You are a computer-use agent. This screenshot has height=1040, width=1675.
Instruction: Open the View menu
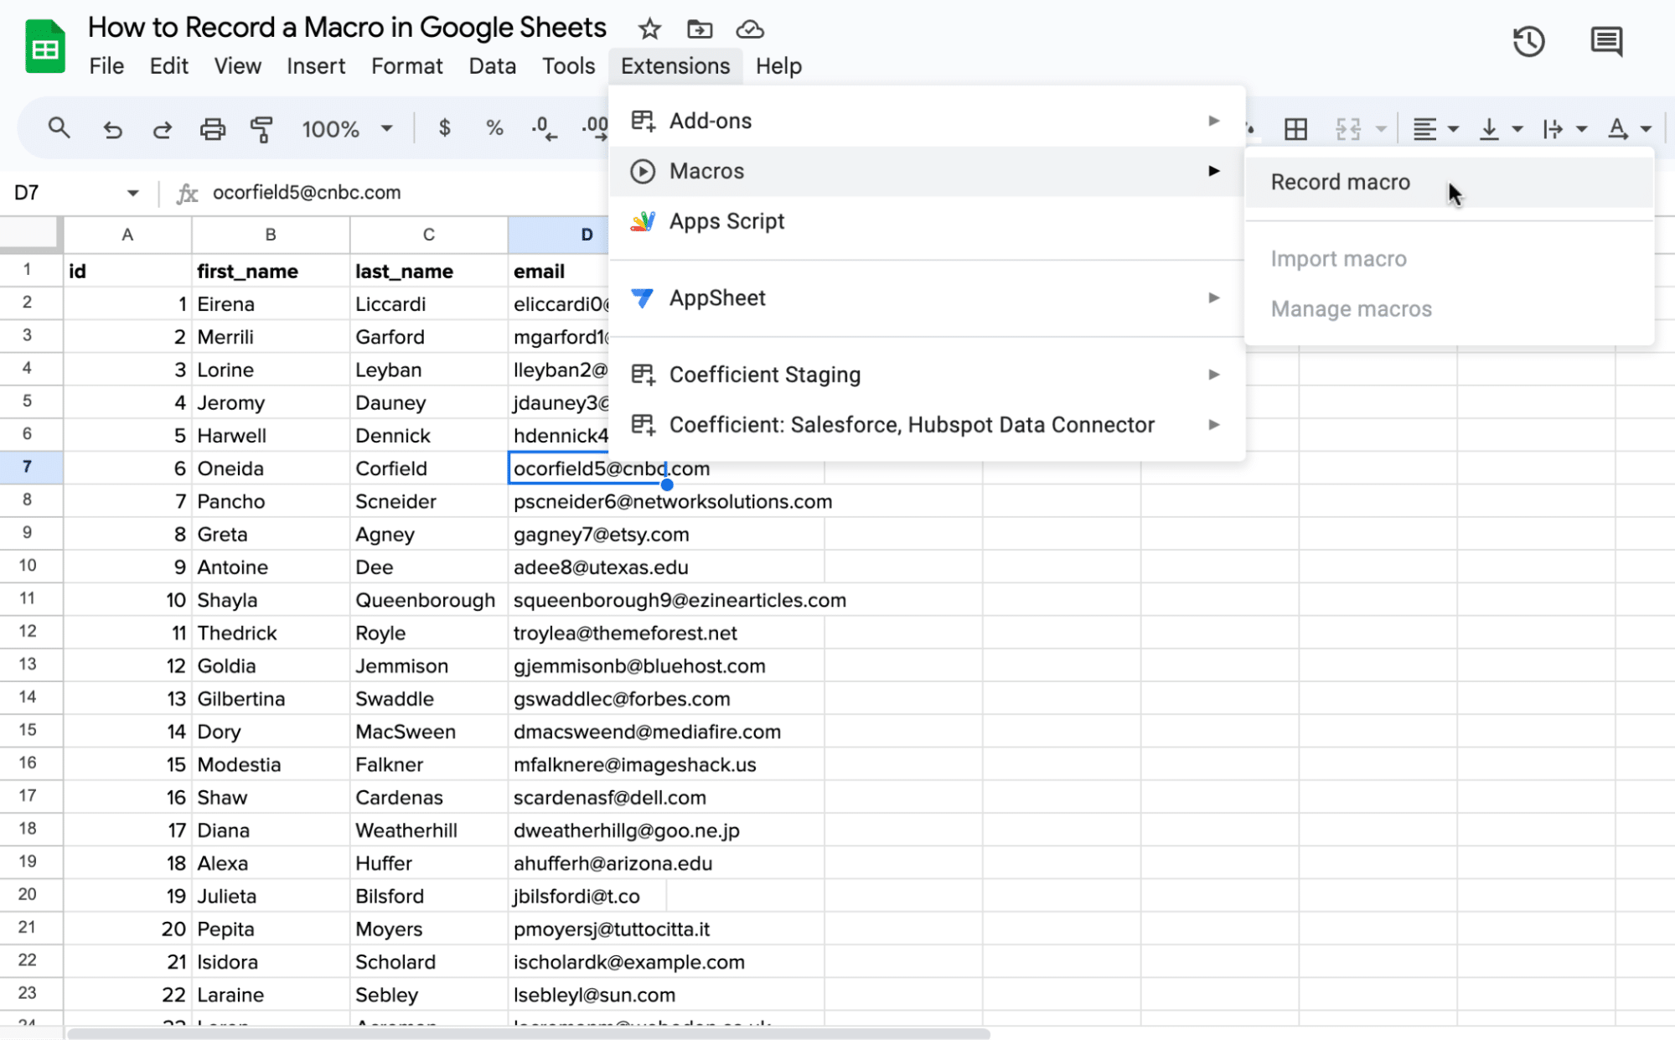tap(237, 66)
